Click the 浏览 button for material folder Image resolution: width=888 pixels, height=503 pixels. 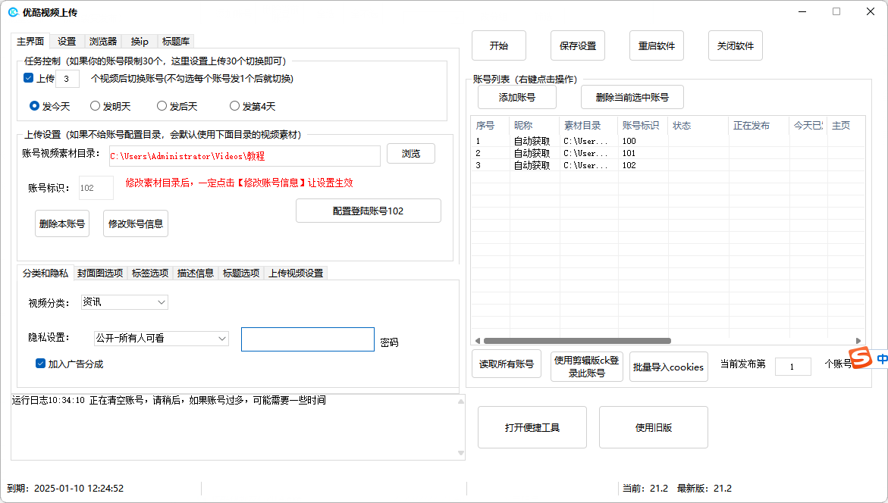click(x=411, y=154)
